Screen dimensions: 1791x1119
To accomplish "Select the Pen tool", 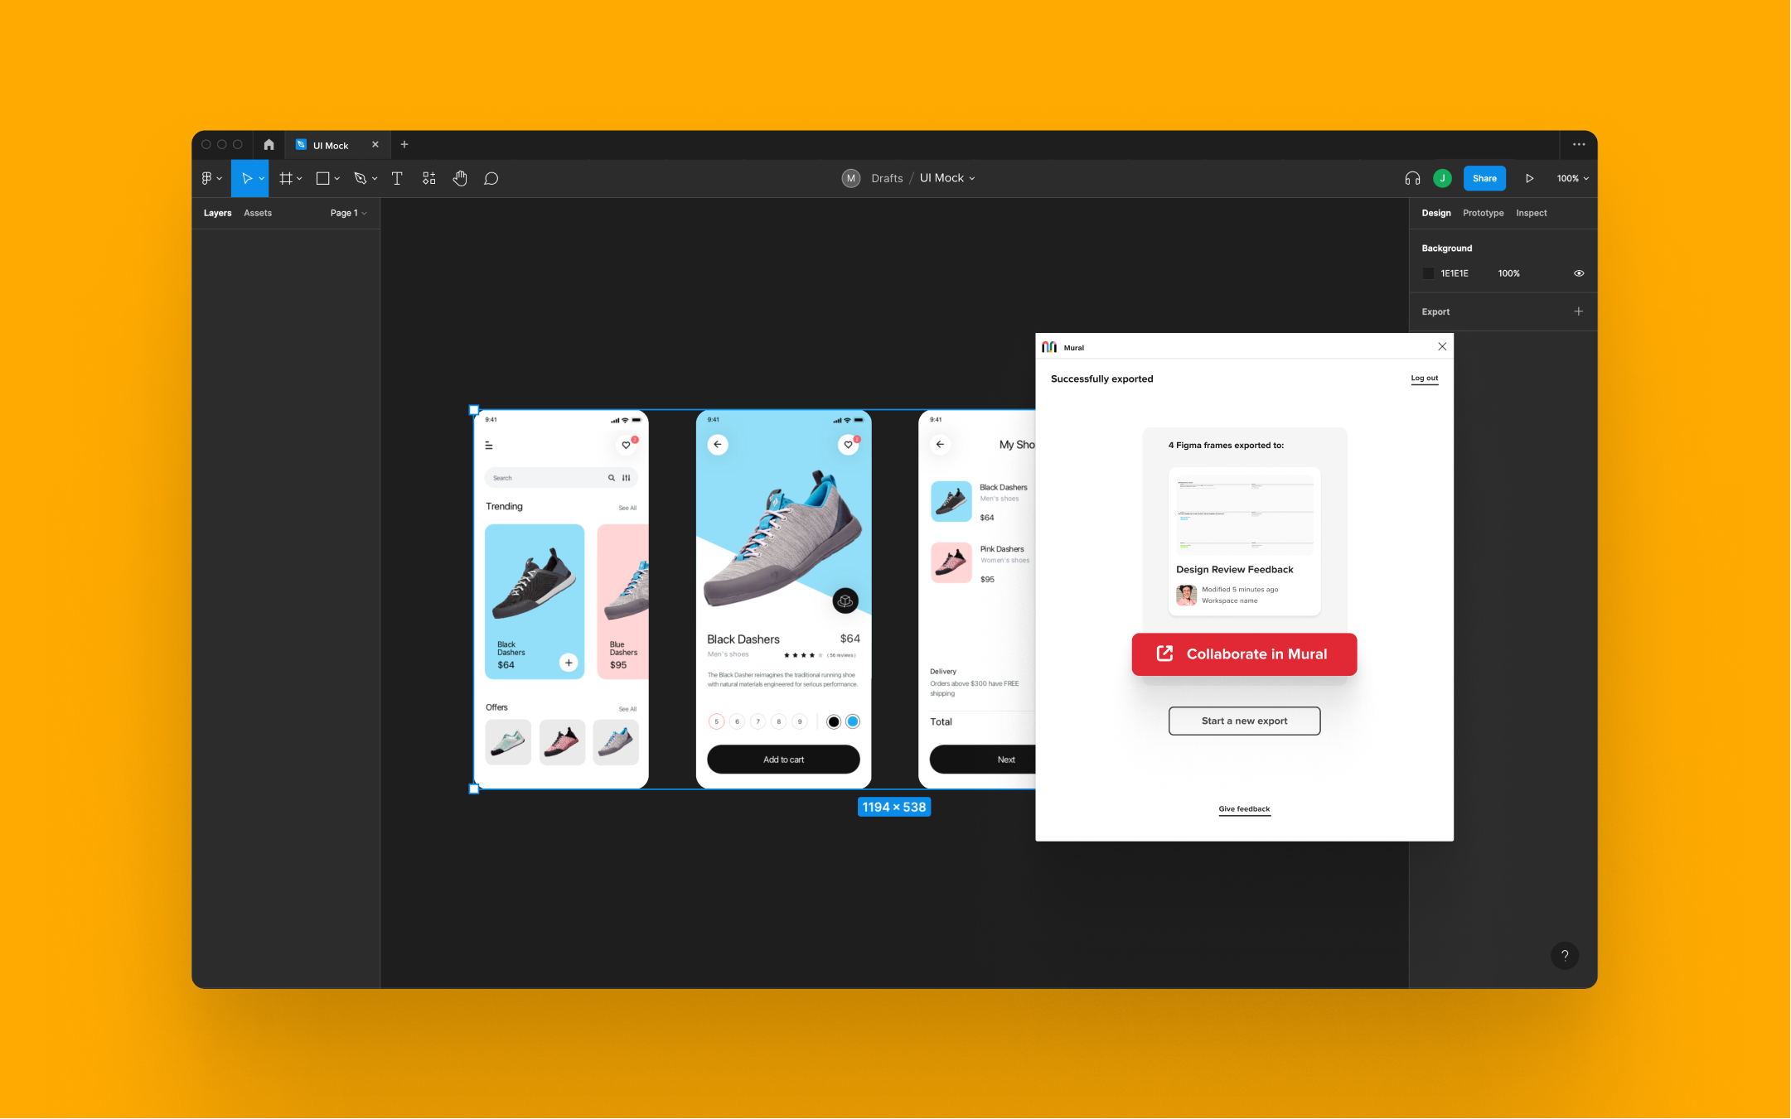I will (x=361, y=178).
